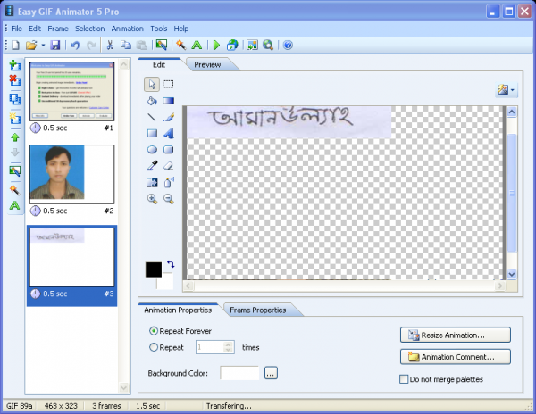
Task: Open the Animation menu
Action: (x=128, y=29)
